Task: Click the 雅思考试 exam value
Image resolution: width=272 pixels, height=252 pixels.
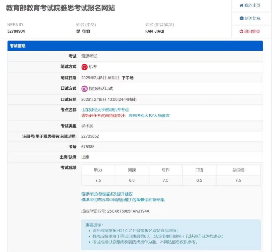Action: point(89,56)
